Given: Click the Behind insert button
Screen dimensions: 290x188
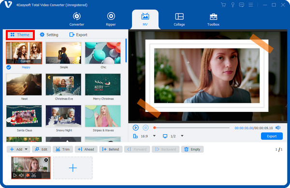Looking at the screenshot, I should [x=111, y=149].
